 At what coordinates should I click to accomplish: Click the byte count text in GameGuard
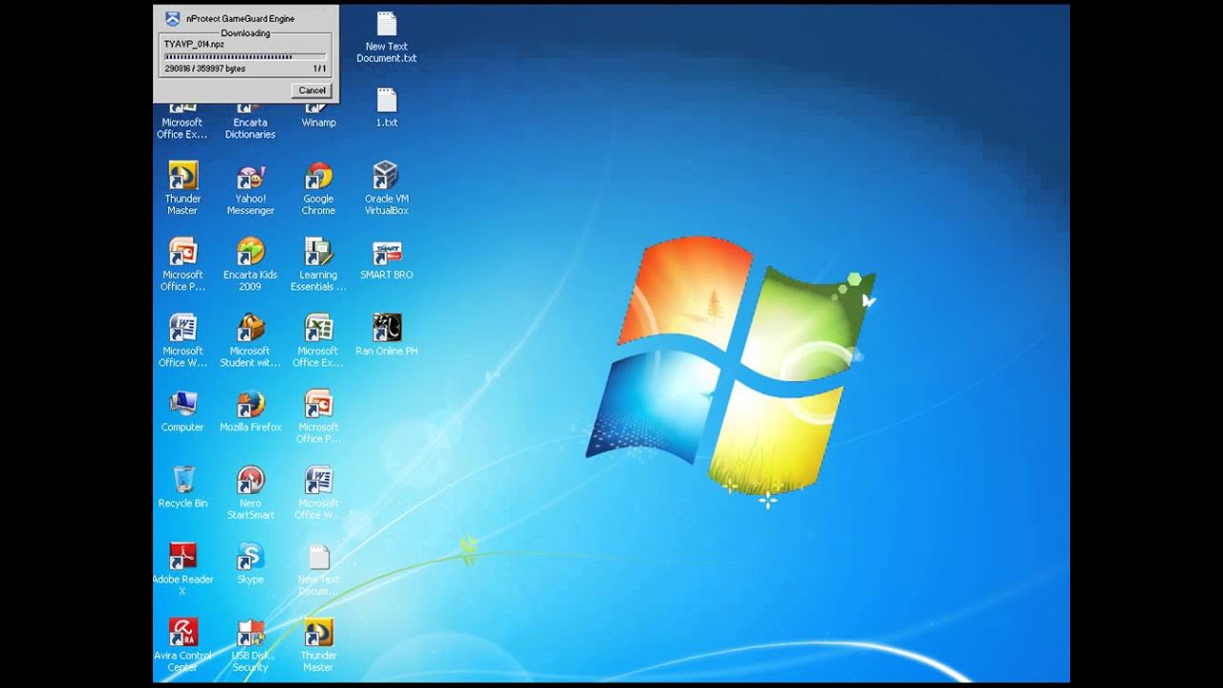coord(204,69)
